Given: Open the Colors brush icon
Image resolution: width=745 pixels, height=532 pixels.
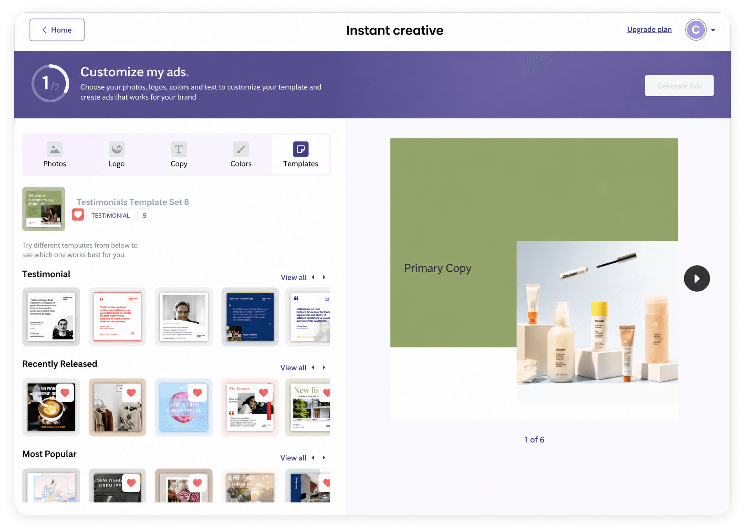Looking at the screenshot, I should click(241, 149).
